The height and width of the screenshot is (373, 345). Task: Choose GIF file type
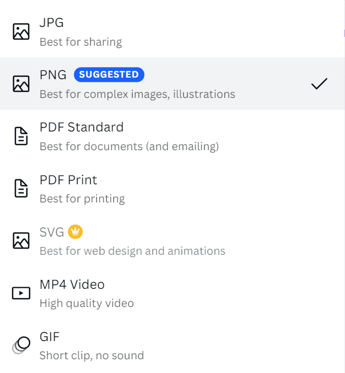click(x=50, y=336)
